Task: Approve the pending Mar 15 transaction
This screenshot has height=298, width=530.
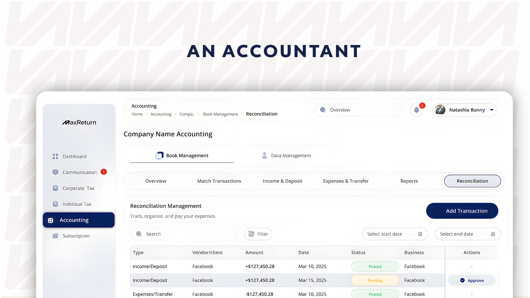Action: pyautogui.click(x=472, y=280)
